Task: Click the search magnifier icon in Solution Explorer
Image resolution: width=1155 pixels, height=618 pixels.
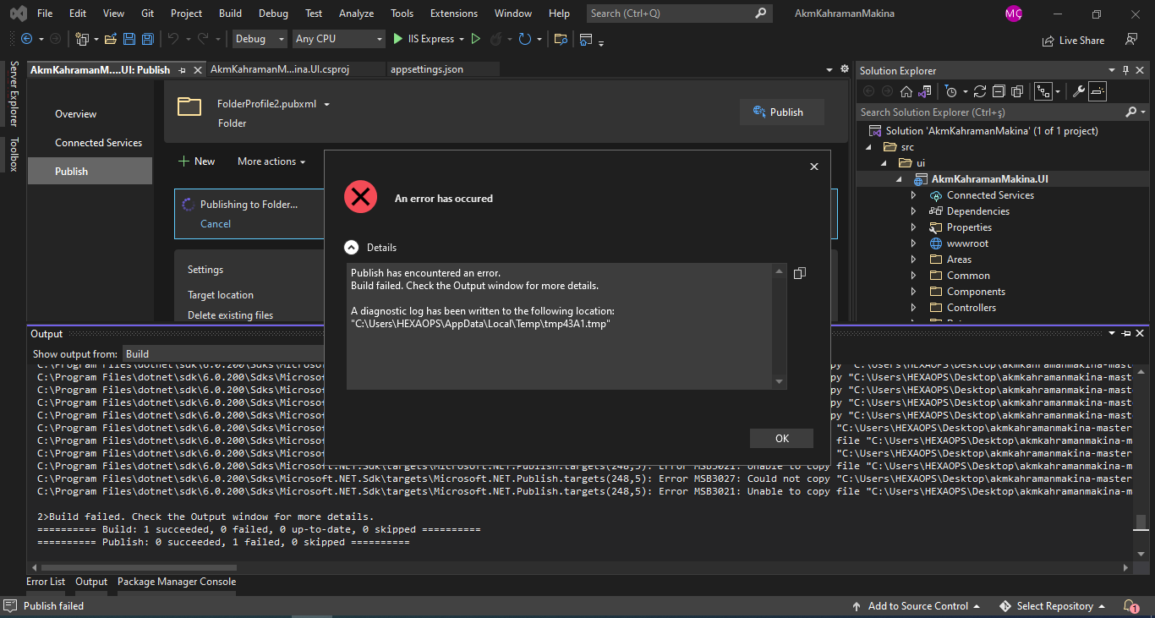Action: click(1131, 112)
